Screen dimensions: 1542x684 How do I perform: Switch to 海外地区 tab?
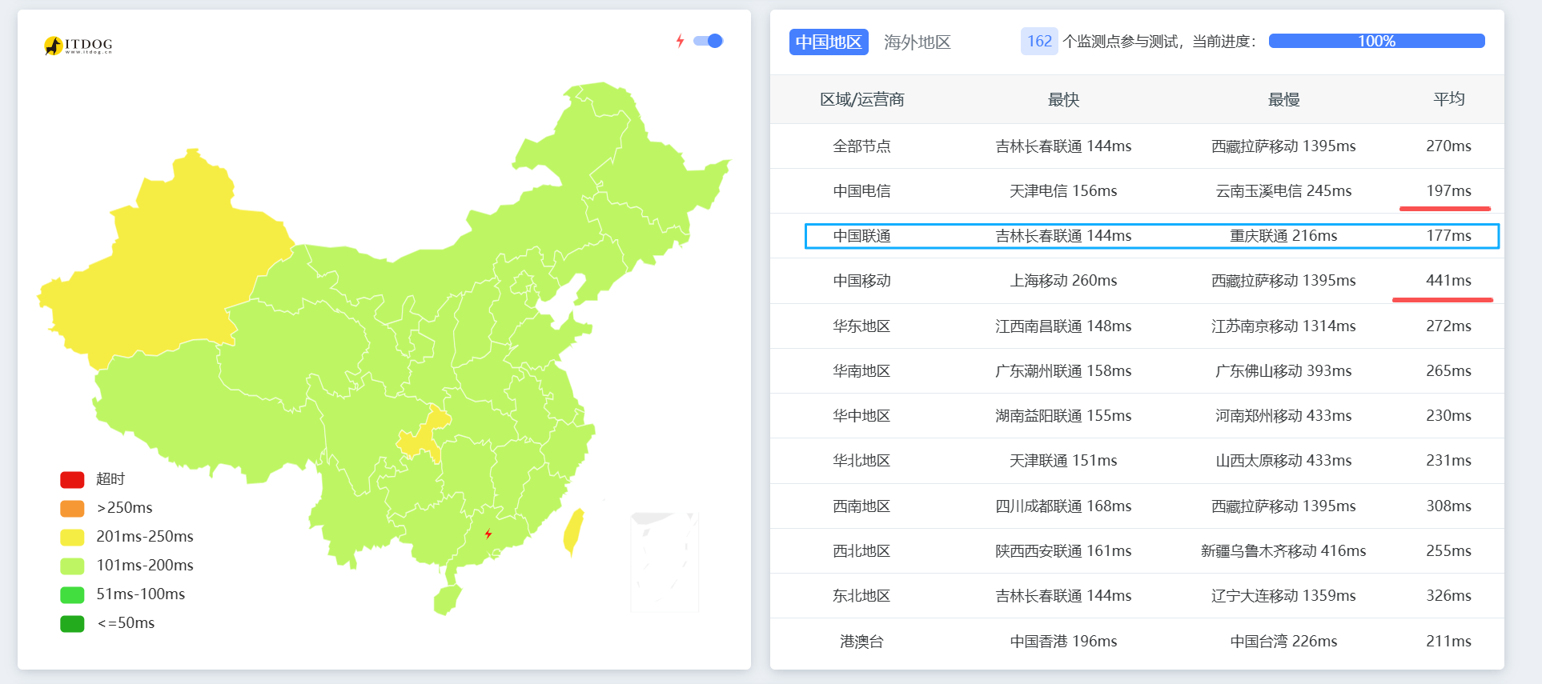[917, 42]
